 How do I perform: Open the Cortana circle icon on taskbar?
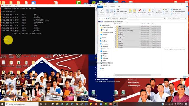point(41,104)
